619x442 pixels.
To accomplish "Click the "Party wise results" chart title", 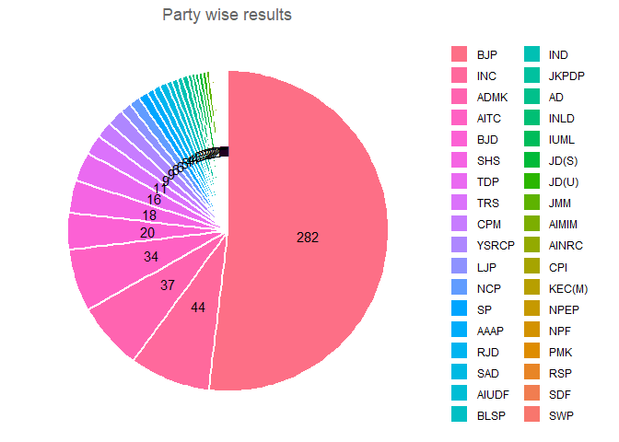I will [x=227, y=15].
